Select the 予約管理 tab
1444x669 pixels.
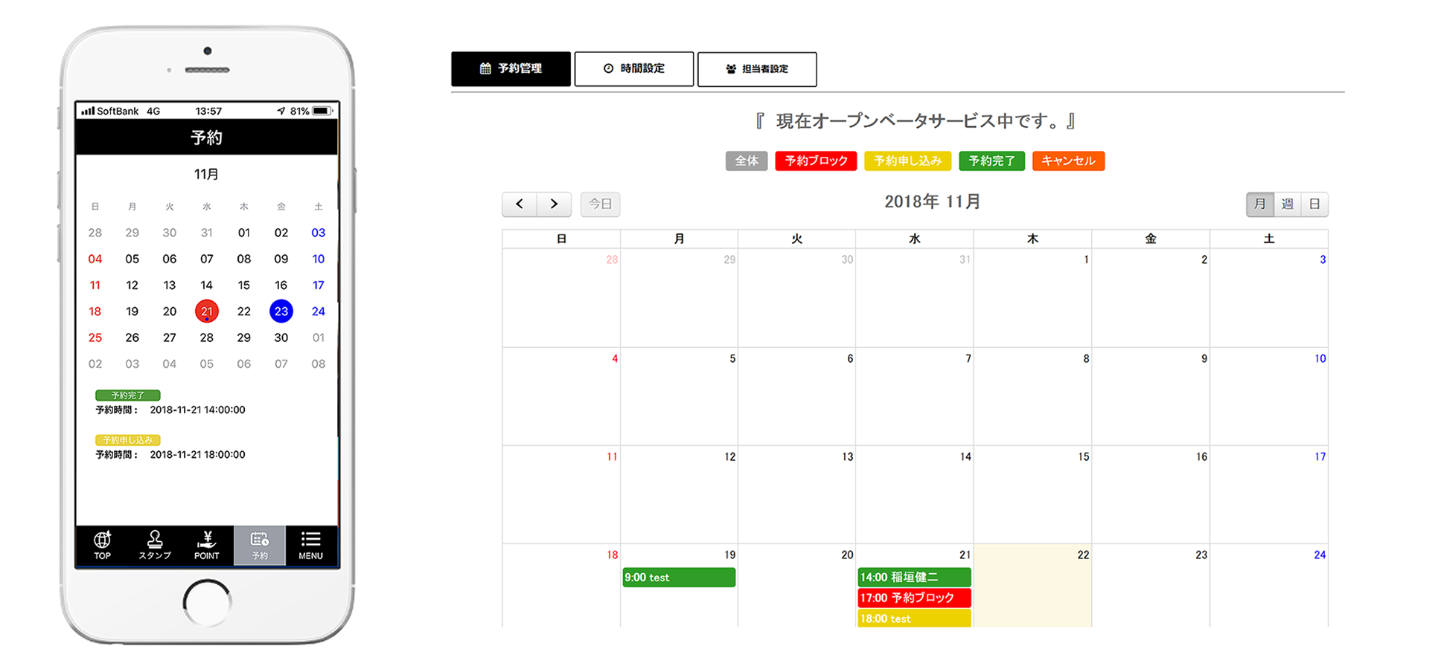click(511, 68)
